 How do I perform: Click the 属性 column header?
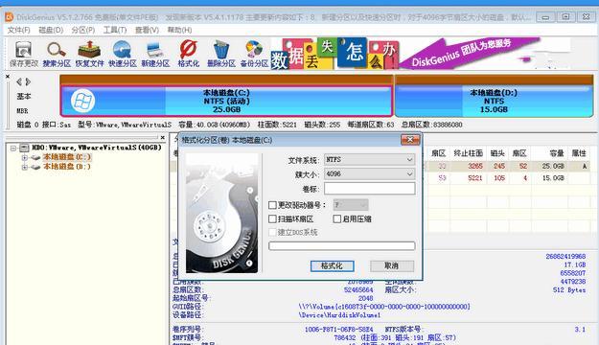[x=579, y=153]
